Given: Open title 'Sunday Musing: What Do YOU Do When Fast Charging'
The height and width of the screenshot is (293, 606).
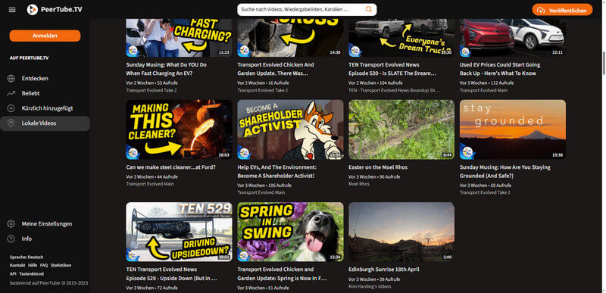Looking at the screenshot, I should tap(166, 69).
